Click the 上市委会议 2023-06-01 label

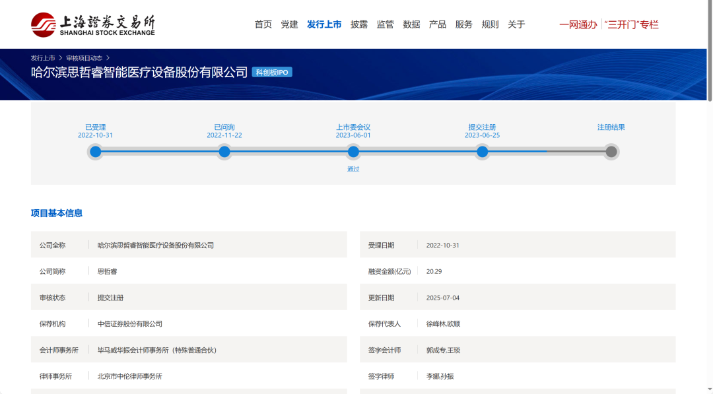pyautogui.click(x=353, y=131)
